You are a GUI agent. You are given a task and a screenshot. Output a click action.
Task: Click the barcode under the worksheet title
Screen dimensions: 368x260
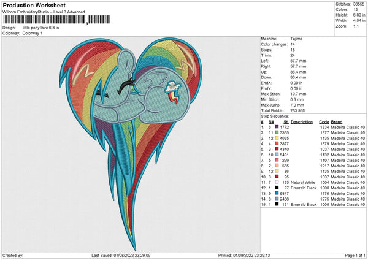coord(44,20)
